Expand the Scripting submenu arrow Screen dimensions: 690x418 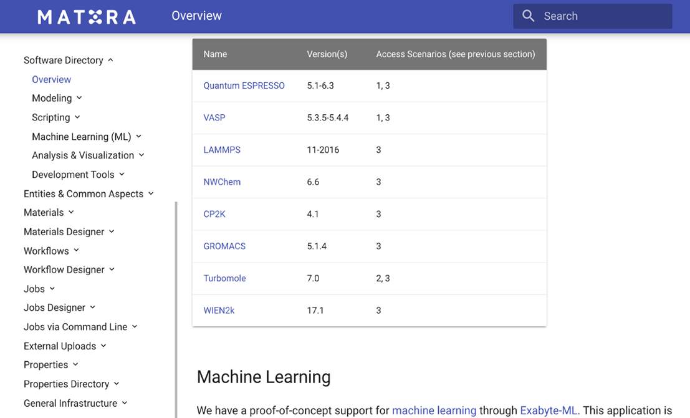77,117
